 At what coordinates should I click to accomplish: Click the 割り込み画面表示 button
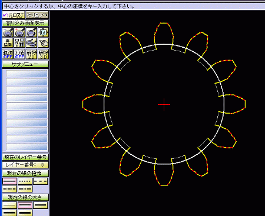25,23
